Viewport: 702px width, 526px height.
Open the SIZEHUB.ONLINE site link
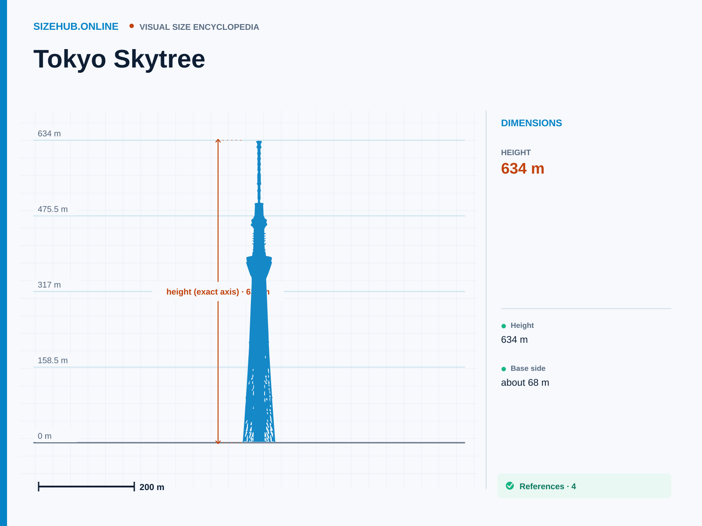point(76,27)
